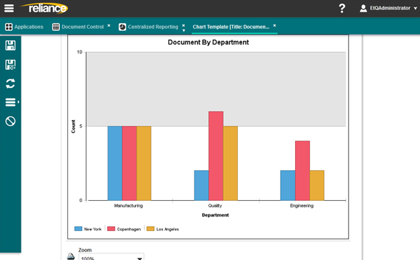The height and width of the screenshot is (260, 420).
Task: Click the Reliance logo
Action: point(44,8)
